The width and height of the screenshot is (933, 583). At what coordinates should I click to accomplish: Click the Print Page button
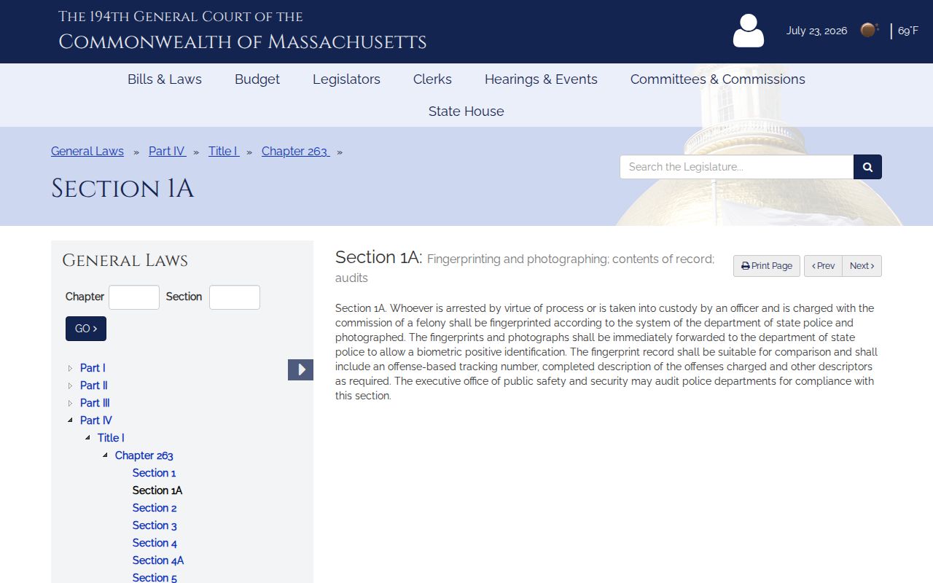[x=767, y=266]
